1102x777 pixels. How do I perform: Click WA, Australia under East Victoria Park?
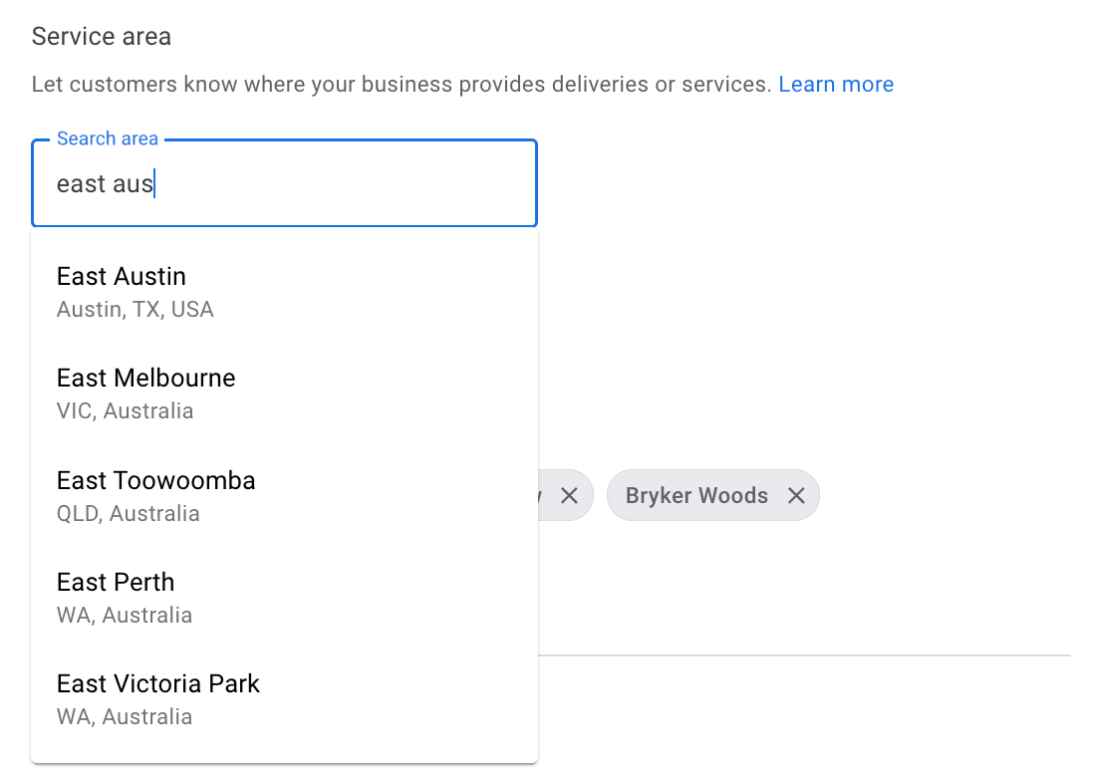[125, 717]
